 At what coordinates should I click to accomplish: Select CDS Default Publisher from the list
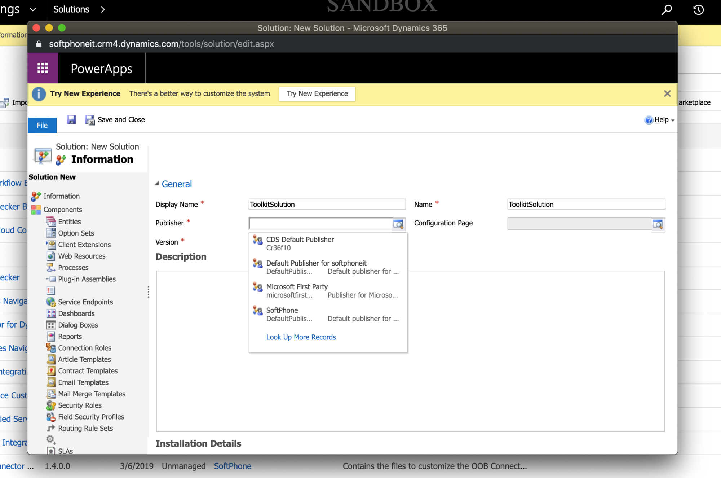point(328,244)
